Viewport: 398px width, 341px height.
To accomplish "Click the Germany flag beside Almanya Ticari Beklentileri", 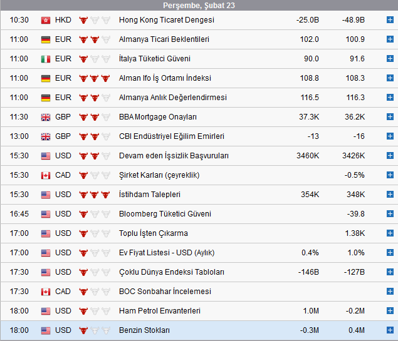I will tap(46, 39).
